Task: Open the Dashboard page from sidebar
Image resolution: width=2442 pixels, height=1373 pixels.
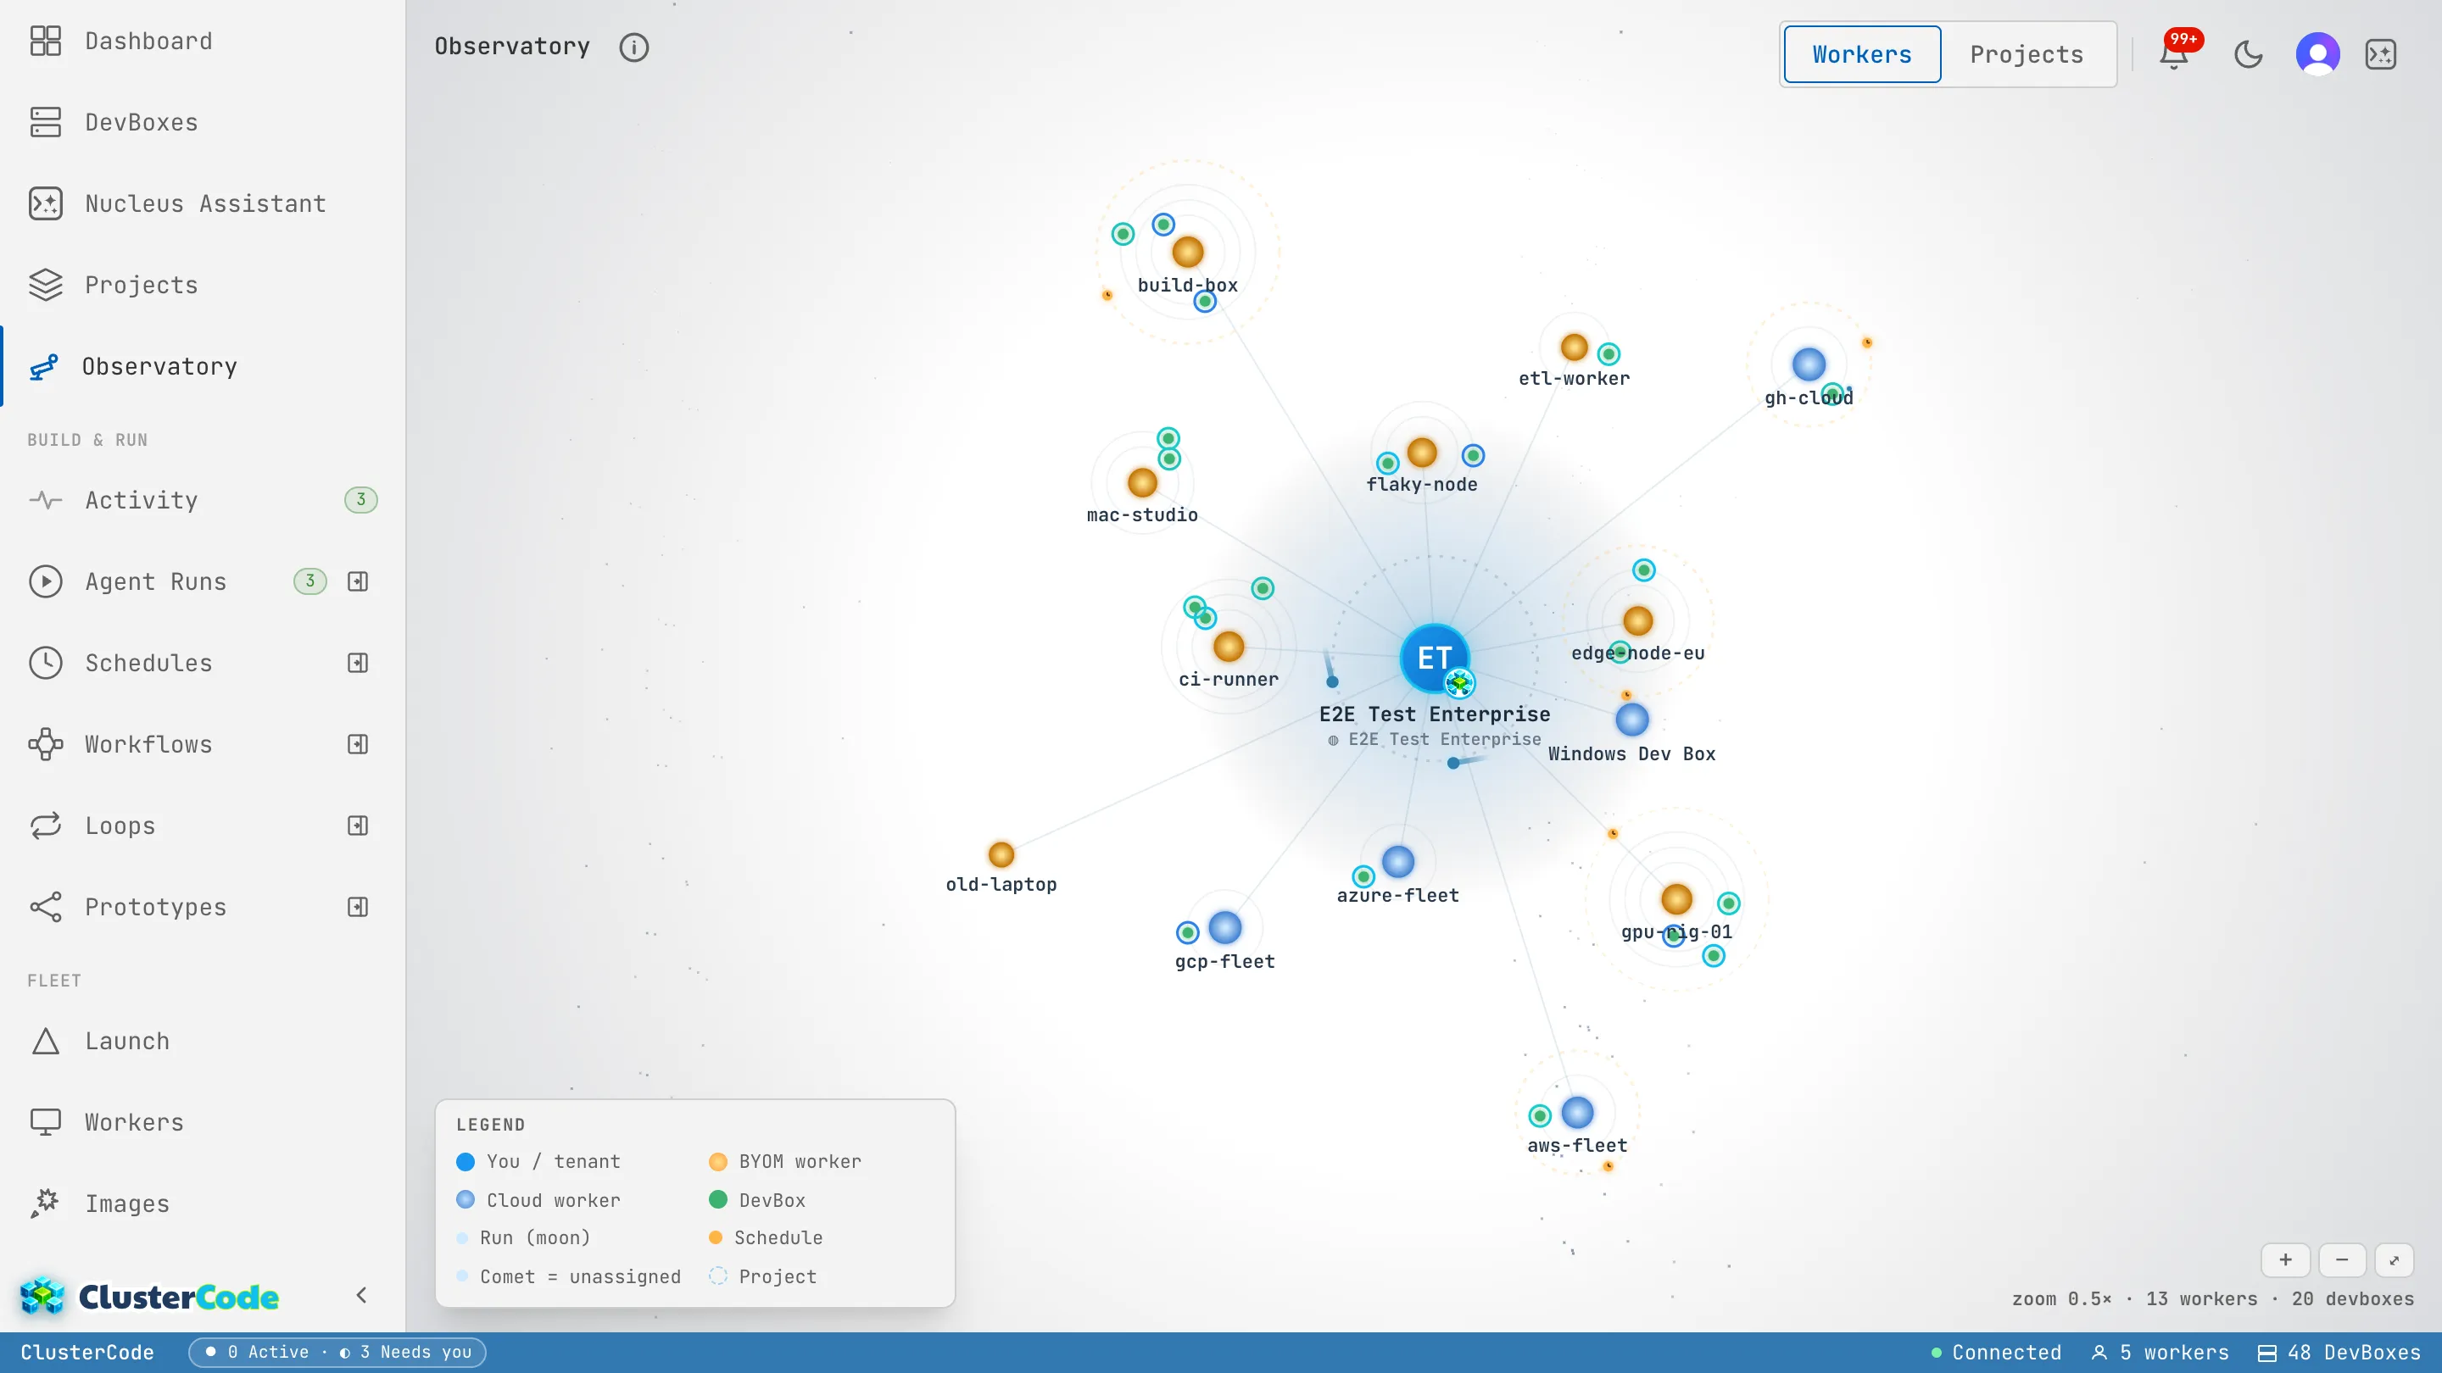Action: 202,41
